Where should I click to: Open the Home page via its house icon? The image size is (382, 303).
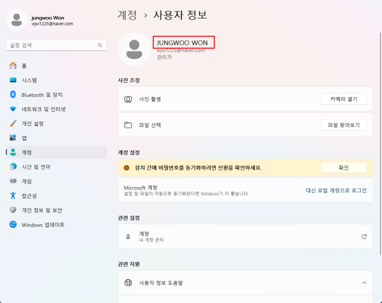(x=13, y=65)
